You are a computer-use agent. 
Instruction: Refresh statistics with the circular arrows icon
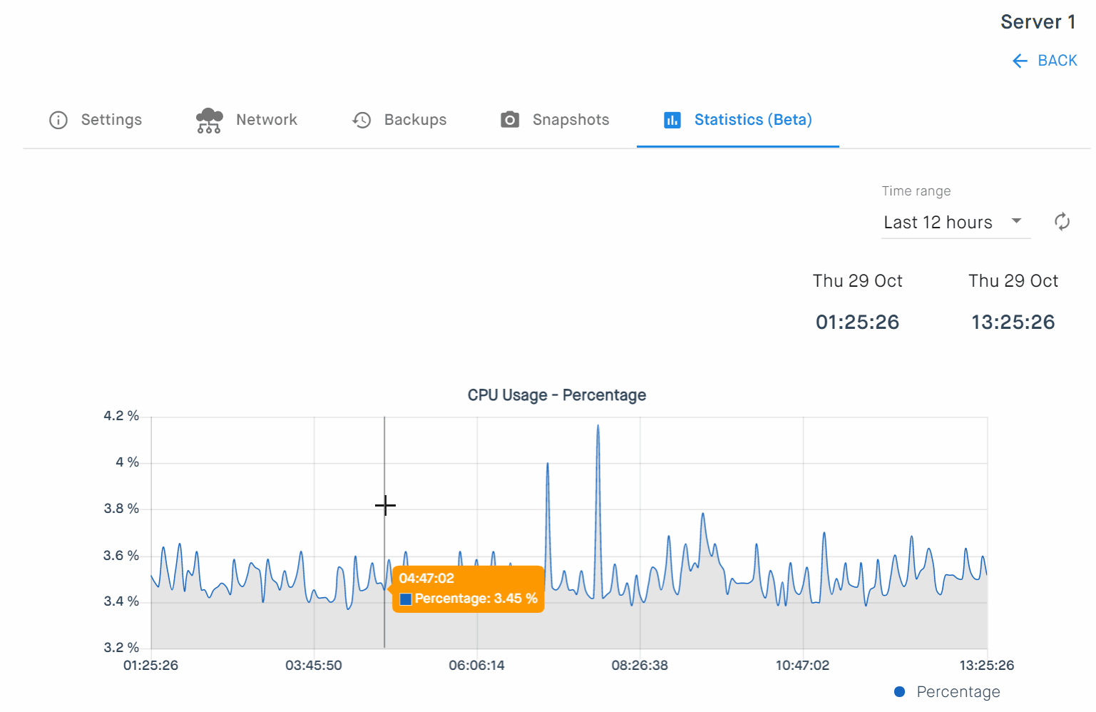point(1062,222)
